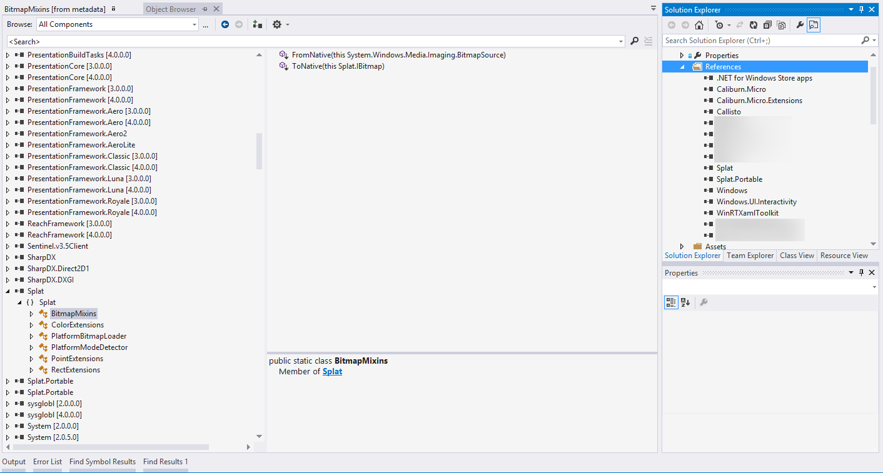Open the Find Results 1 tab

(x=166, y=462)
